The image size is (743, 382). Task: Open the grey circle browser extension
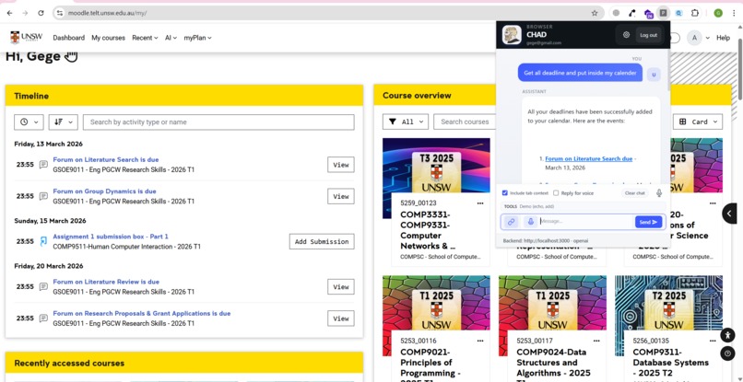coord(616,13)
